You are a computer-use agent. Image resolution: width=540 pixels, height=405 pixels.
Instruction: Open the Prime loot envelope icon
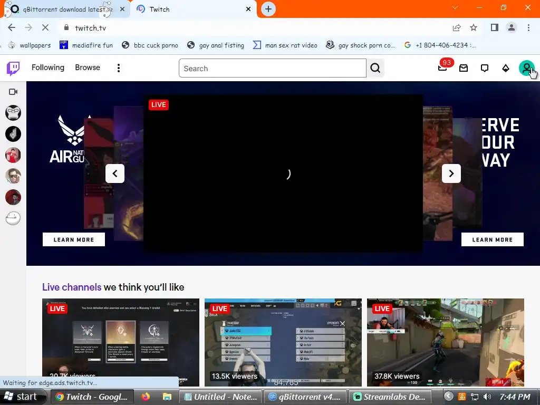[464, 68]
